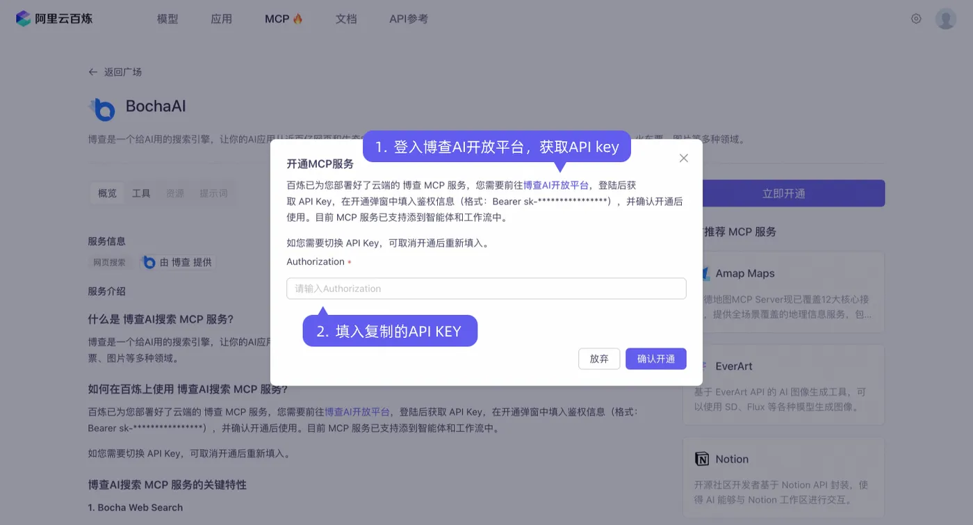Click the 开通MCP服务 dialog title
Image resolution: width=973 pixels, height=525 pixels.
pos(320,164)
